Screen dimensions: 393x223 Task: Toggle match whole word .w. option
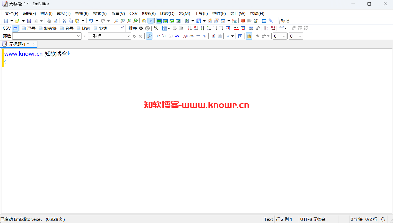click(192, 36)
